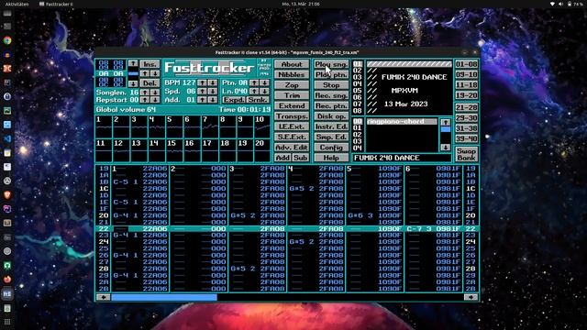Increase pattern number at current song position
Screen dimensions: 587x330
click(x=145, y=73)
